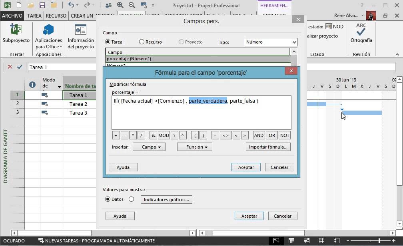Click task mode icon for Tarea 1
This screenshot has height=246, width=403.
tap(45, 95)
